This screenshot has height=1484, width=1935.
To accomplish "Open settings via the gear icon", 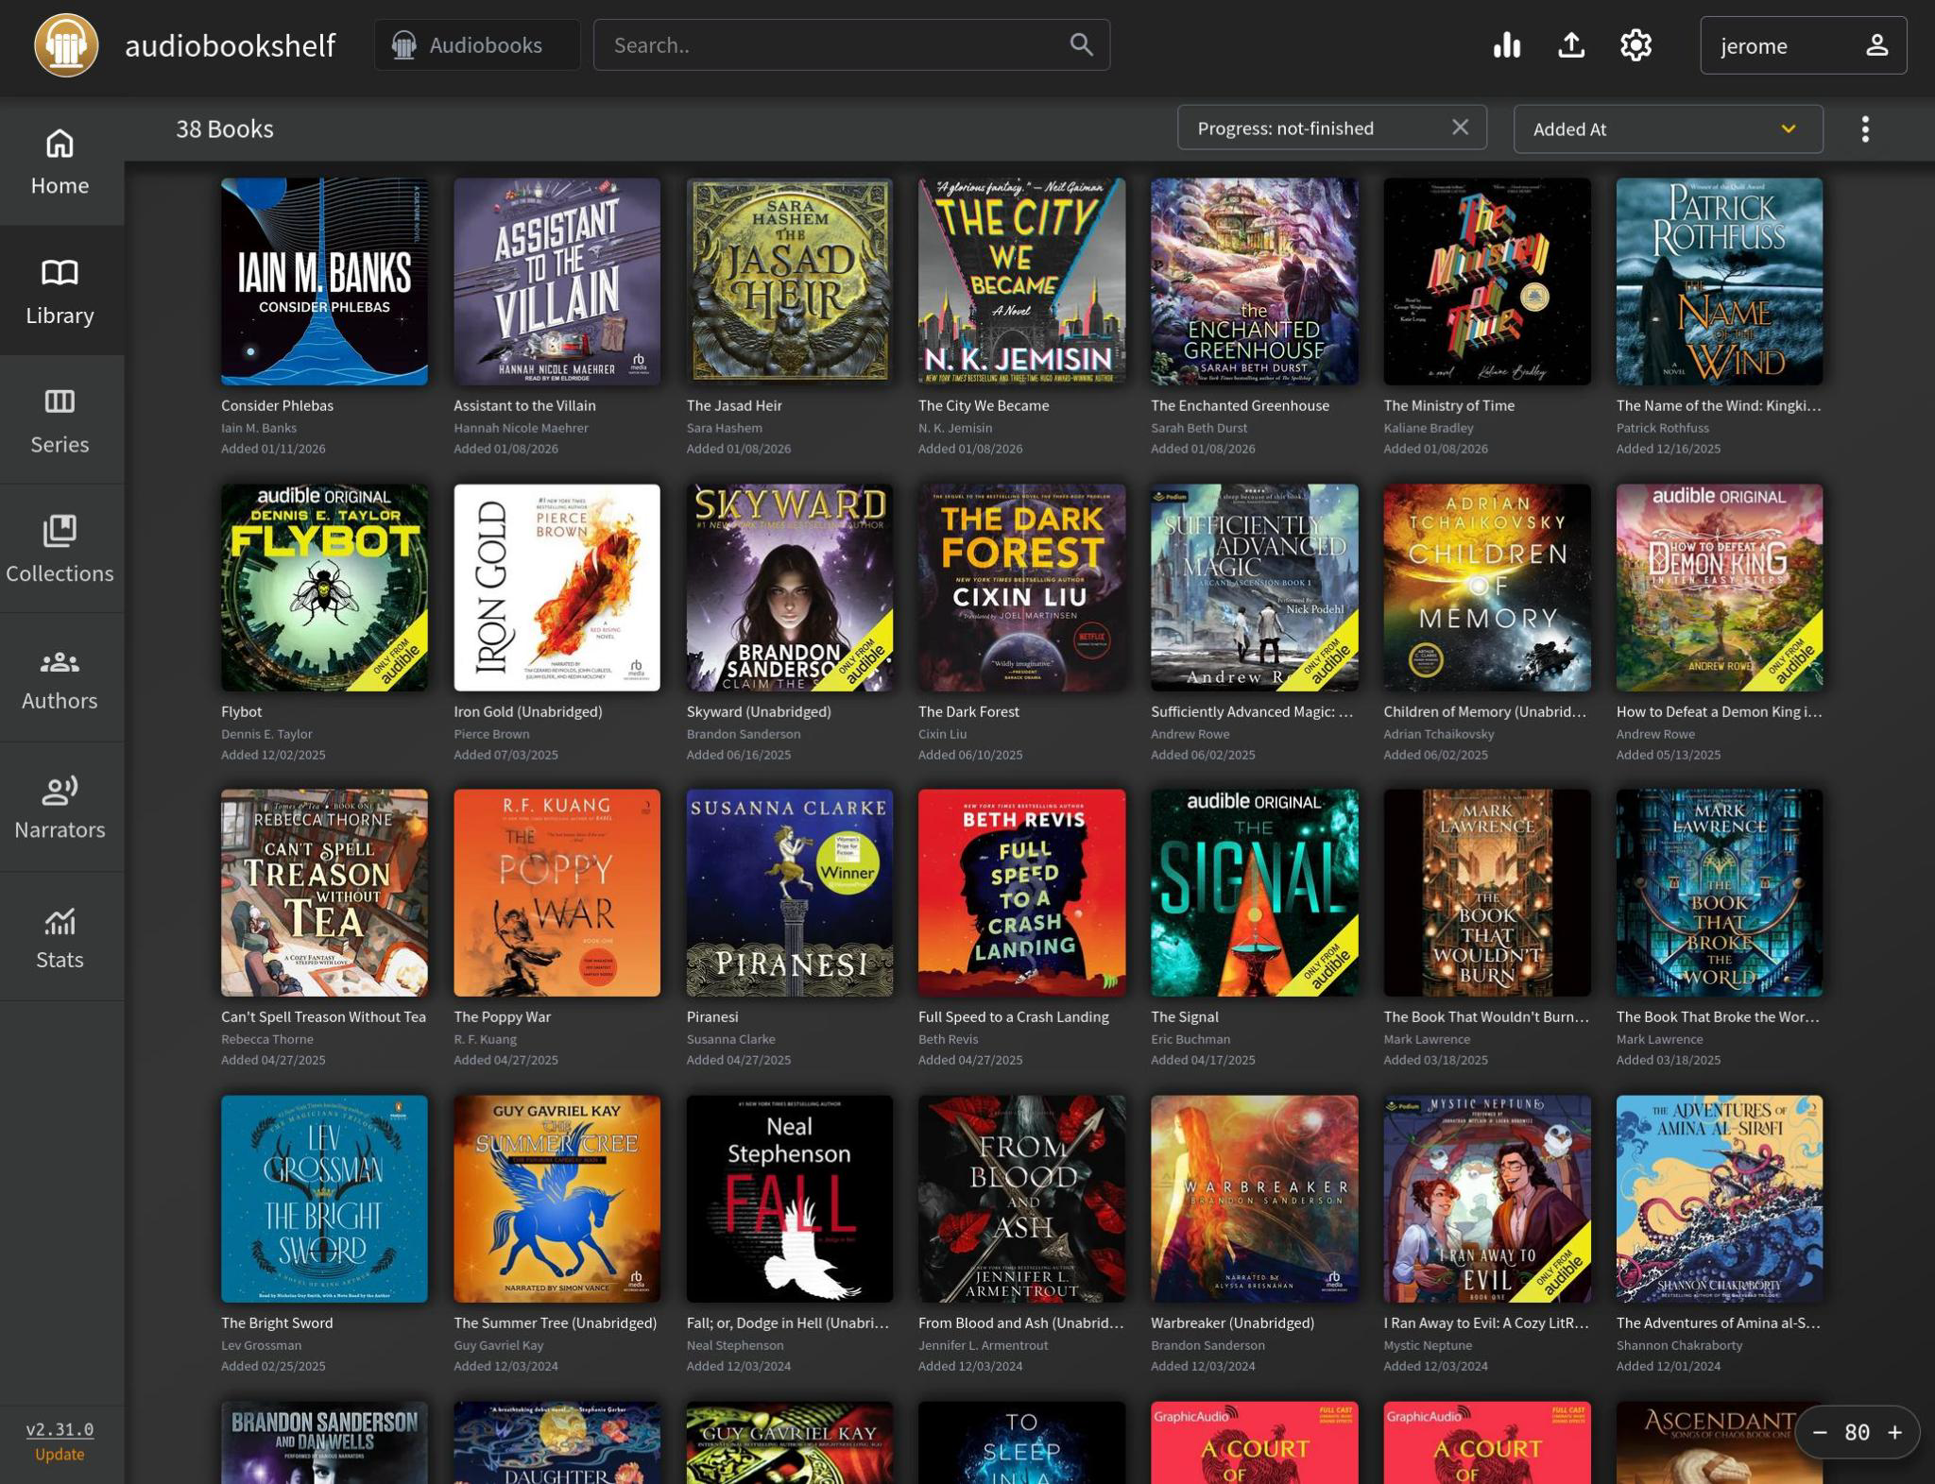I will [1635, 45].
